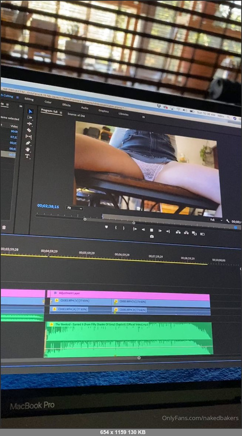Select the C0083.MP4 [V] [73.42%] clip

click(161, 303)
